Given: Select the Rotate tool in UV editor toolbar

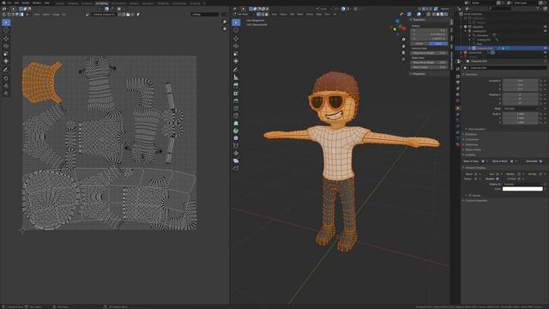Looking at the screenshot, I should [x=6, y=46].
